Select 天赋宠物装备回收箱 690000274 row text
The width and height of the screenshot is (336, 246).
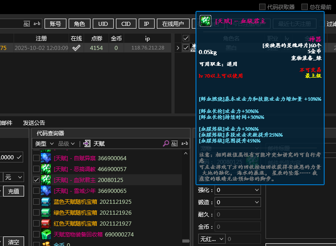(93, 235)
